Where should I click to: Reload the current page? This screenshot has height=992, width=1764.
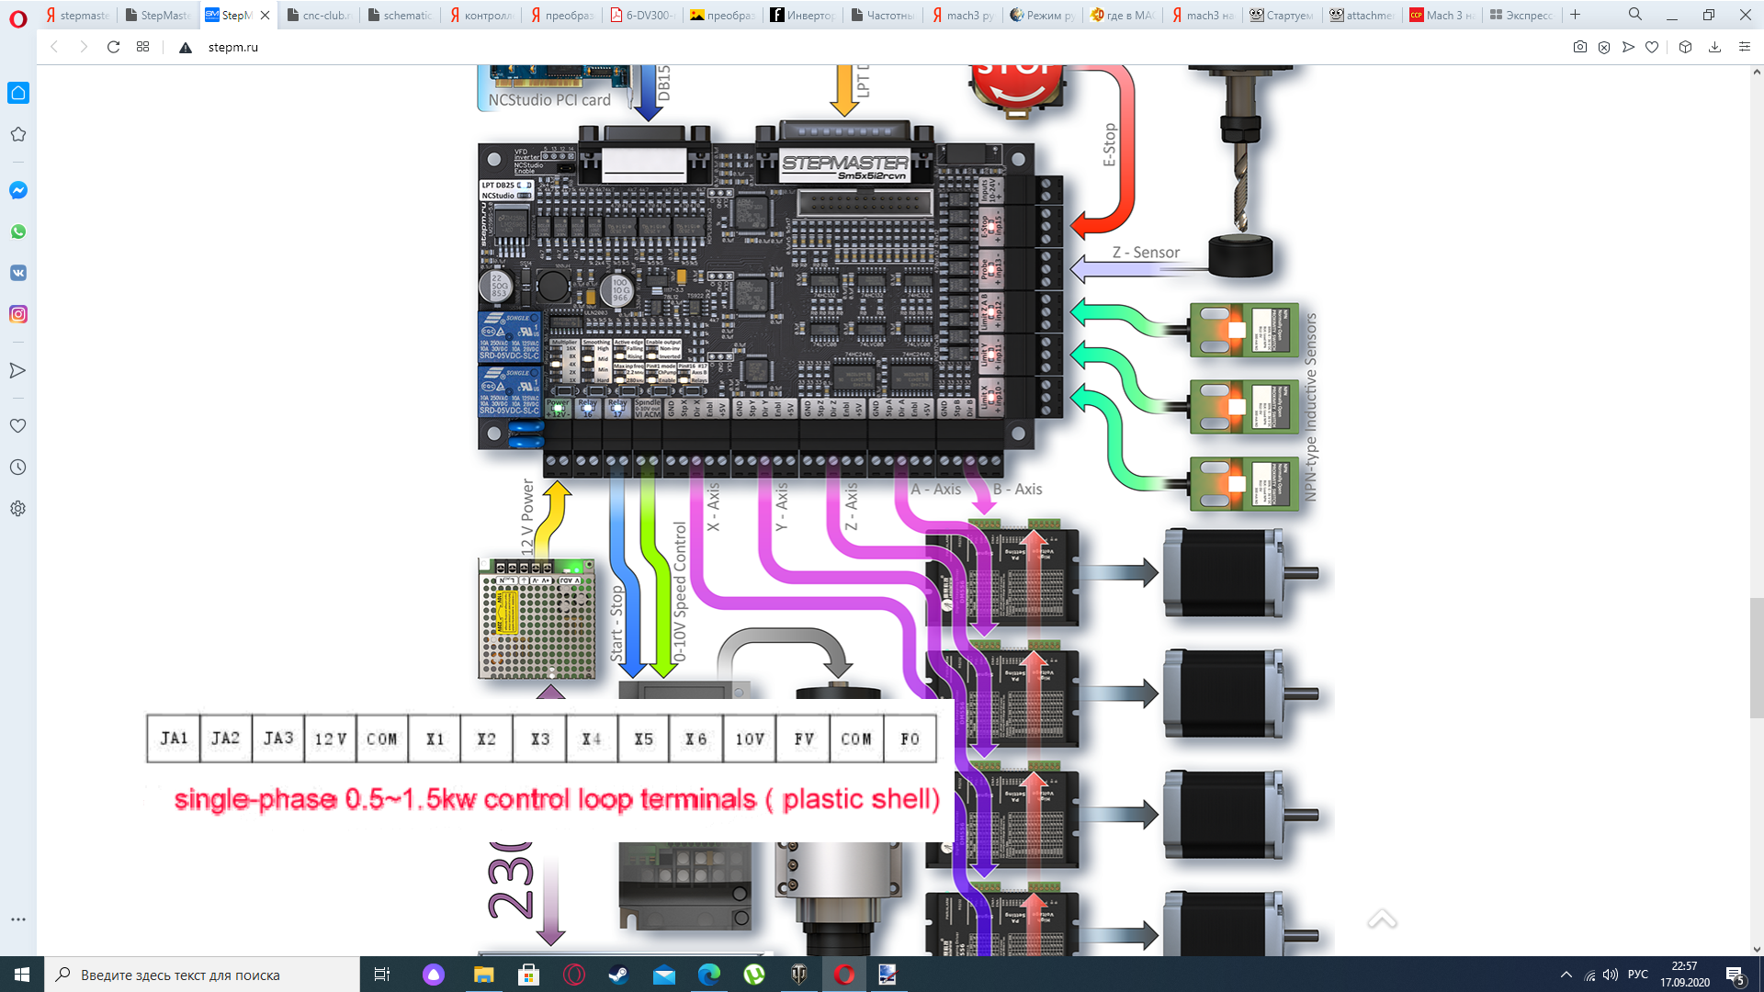click(x=113, y=47)
